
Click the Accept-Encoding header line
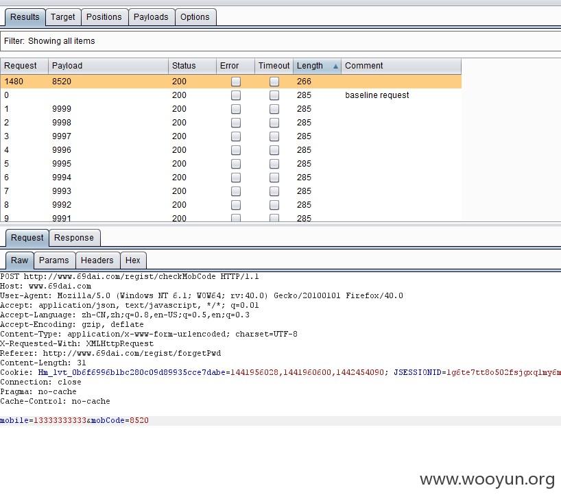[72, 324]
